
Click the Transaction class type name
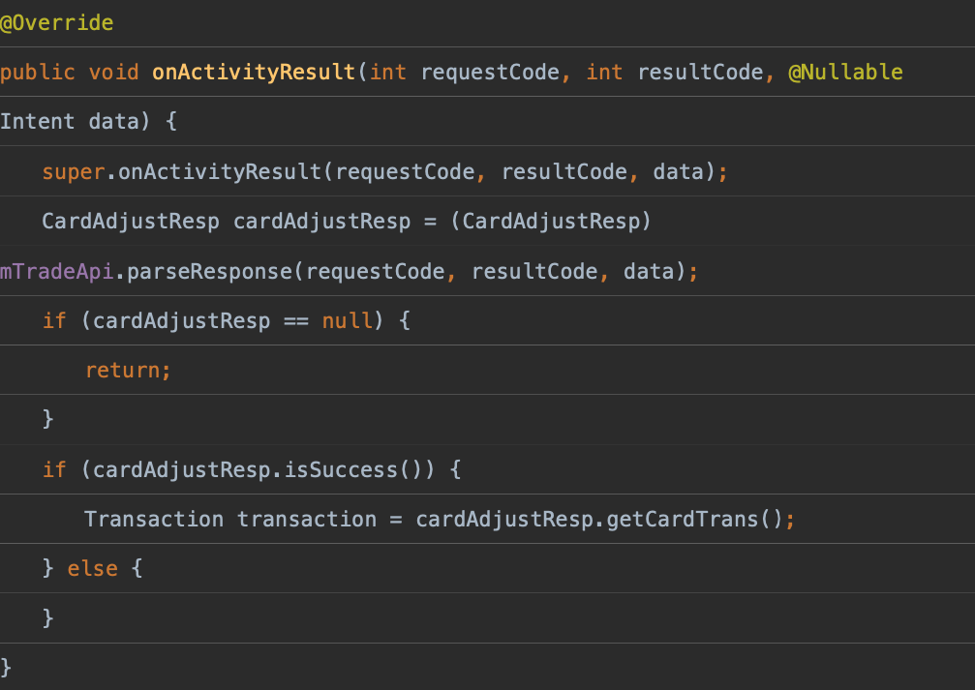154,520
